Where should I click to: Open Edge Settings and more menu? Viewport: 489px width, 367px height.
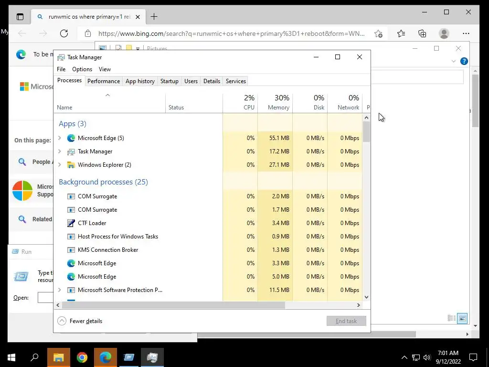[466, 33]
